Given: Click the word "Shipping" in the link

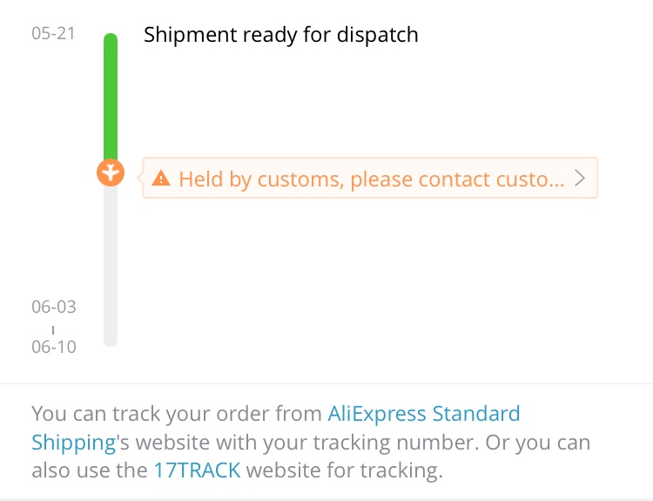Looking at the screenshot, I should click(73, 443).
